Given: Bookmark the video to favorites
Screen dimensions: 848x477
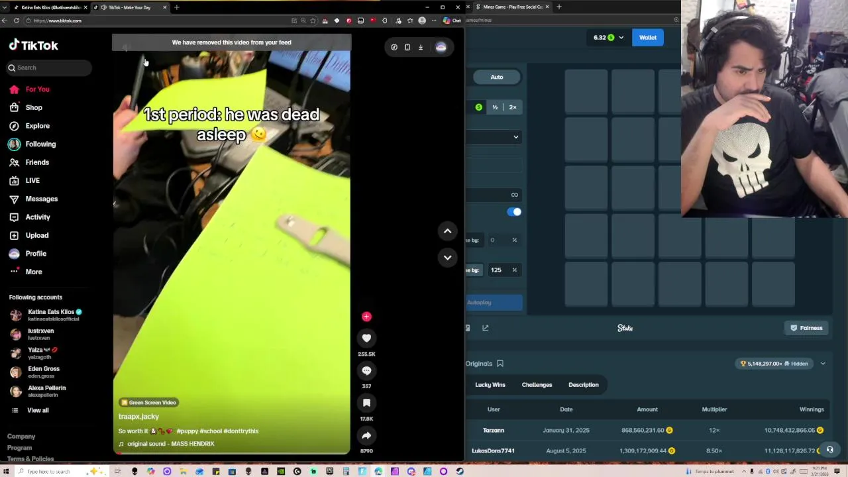Looking at the screenshot, I should (366, 403).
